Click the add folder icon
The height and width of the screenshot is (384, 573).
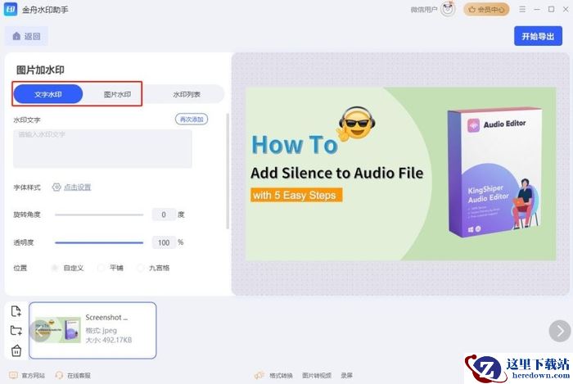(x=16, y=330)
